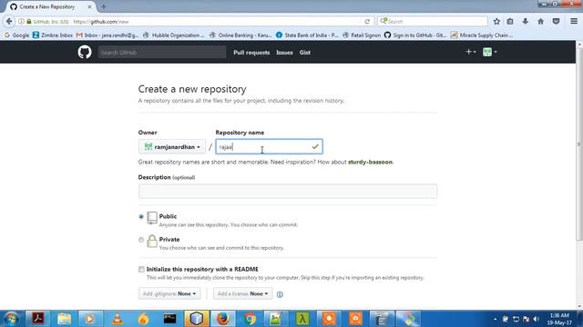Open the green lambda taskbar app
The width and height of the screenshot is (583, 327).
pos(302,319)
